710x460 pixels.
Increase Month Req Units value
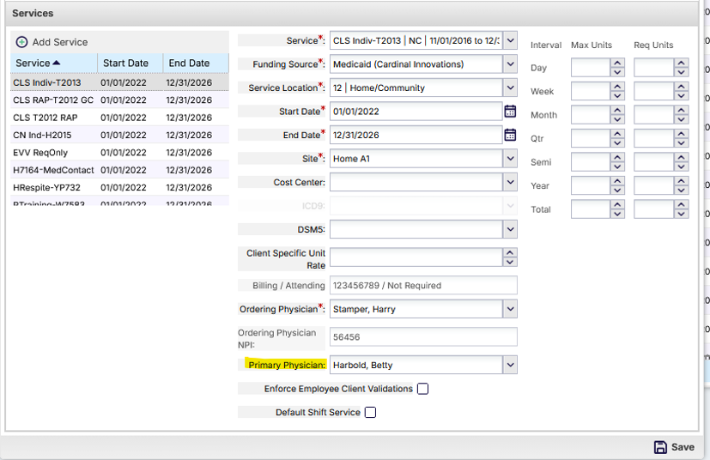pyautogui.click(x=681, y=110)
